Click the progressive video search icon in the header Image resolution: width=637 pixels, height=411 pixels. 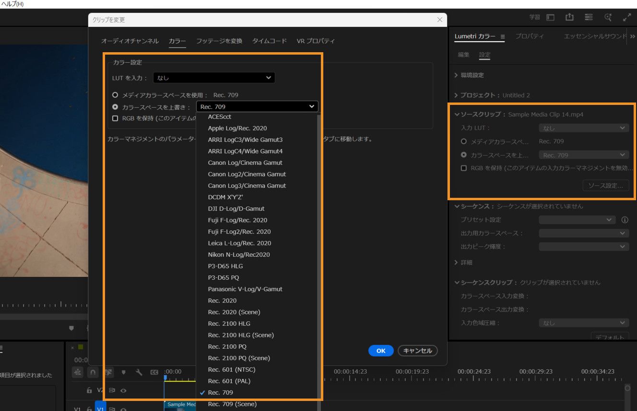(608, 17)
